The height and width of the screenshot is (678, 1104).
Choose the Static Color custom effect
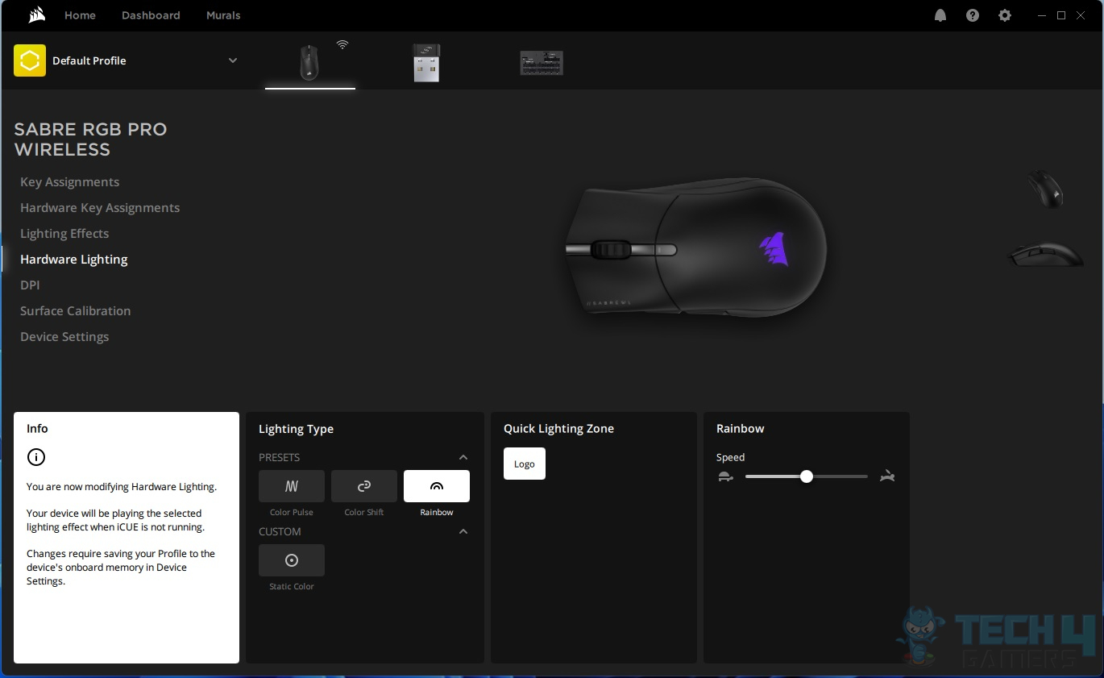pos(292,560)
